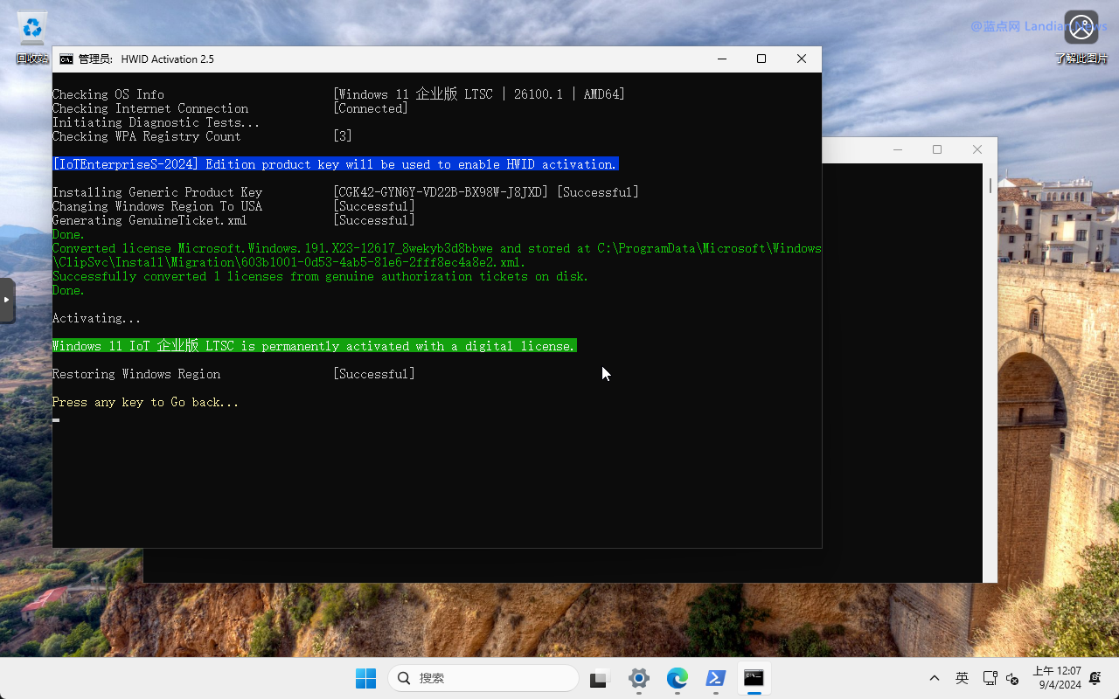Click the 'Press any key to Go back...' prompt
1119x699 pixels.
point(145,402)
